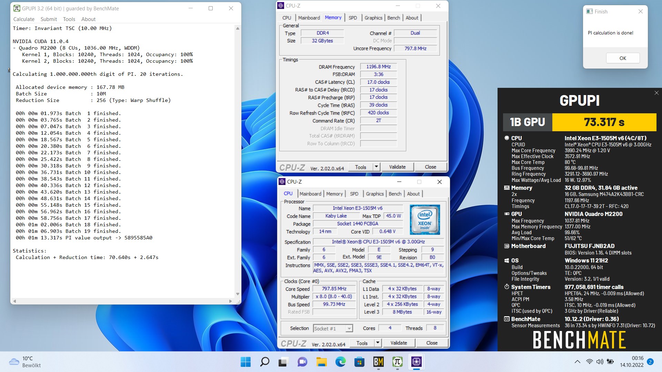
Task: Click GPUPI window title pi icon
Action: [17, 8]
